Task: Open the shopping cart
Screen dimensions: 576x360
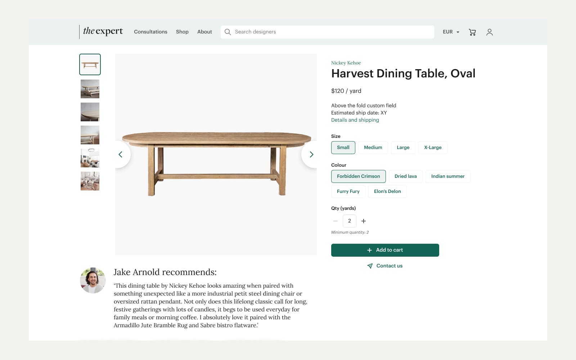Action: (x=472, y=32)
